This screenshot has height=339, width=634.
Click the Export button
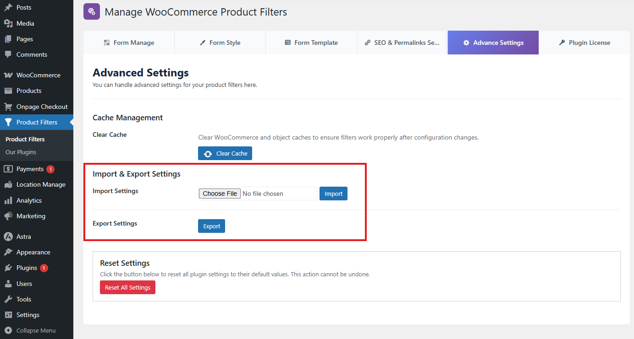[x=212, y=226]
